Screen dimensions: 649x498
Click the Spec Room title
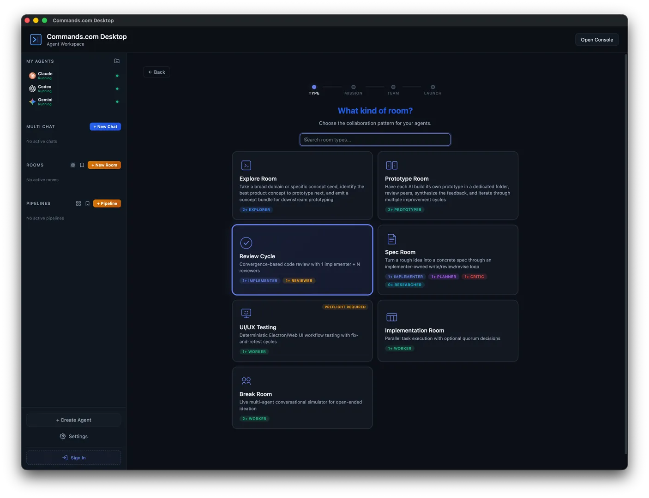pos(400,252)
